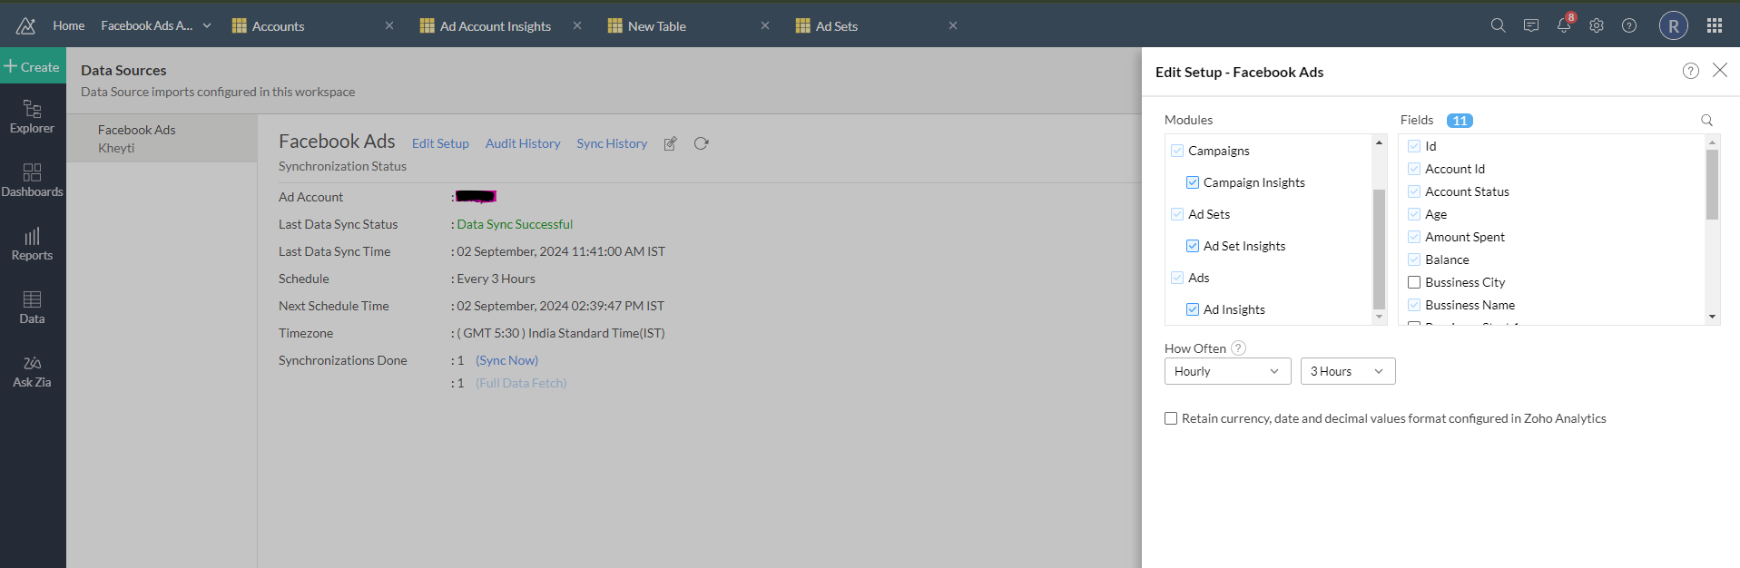1740x568 pixels.
Task: Click the Modules list scroll up arrow
Action: tap(1379, 142)
